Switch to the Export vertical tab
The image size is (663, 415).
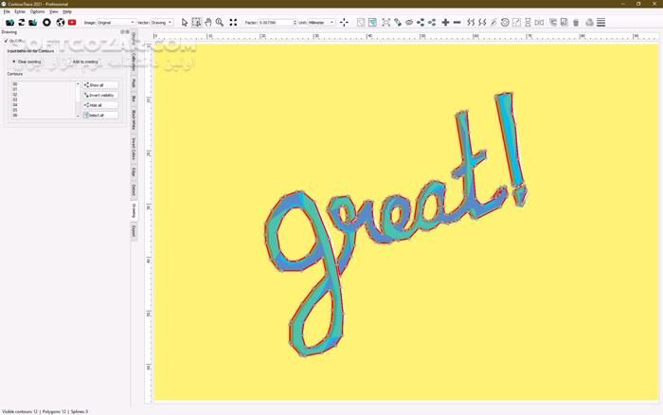point(134,230)
